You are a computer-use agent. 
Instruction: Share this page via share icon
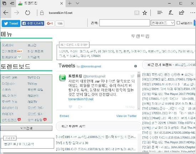(x=181, y=12)
